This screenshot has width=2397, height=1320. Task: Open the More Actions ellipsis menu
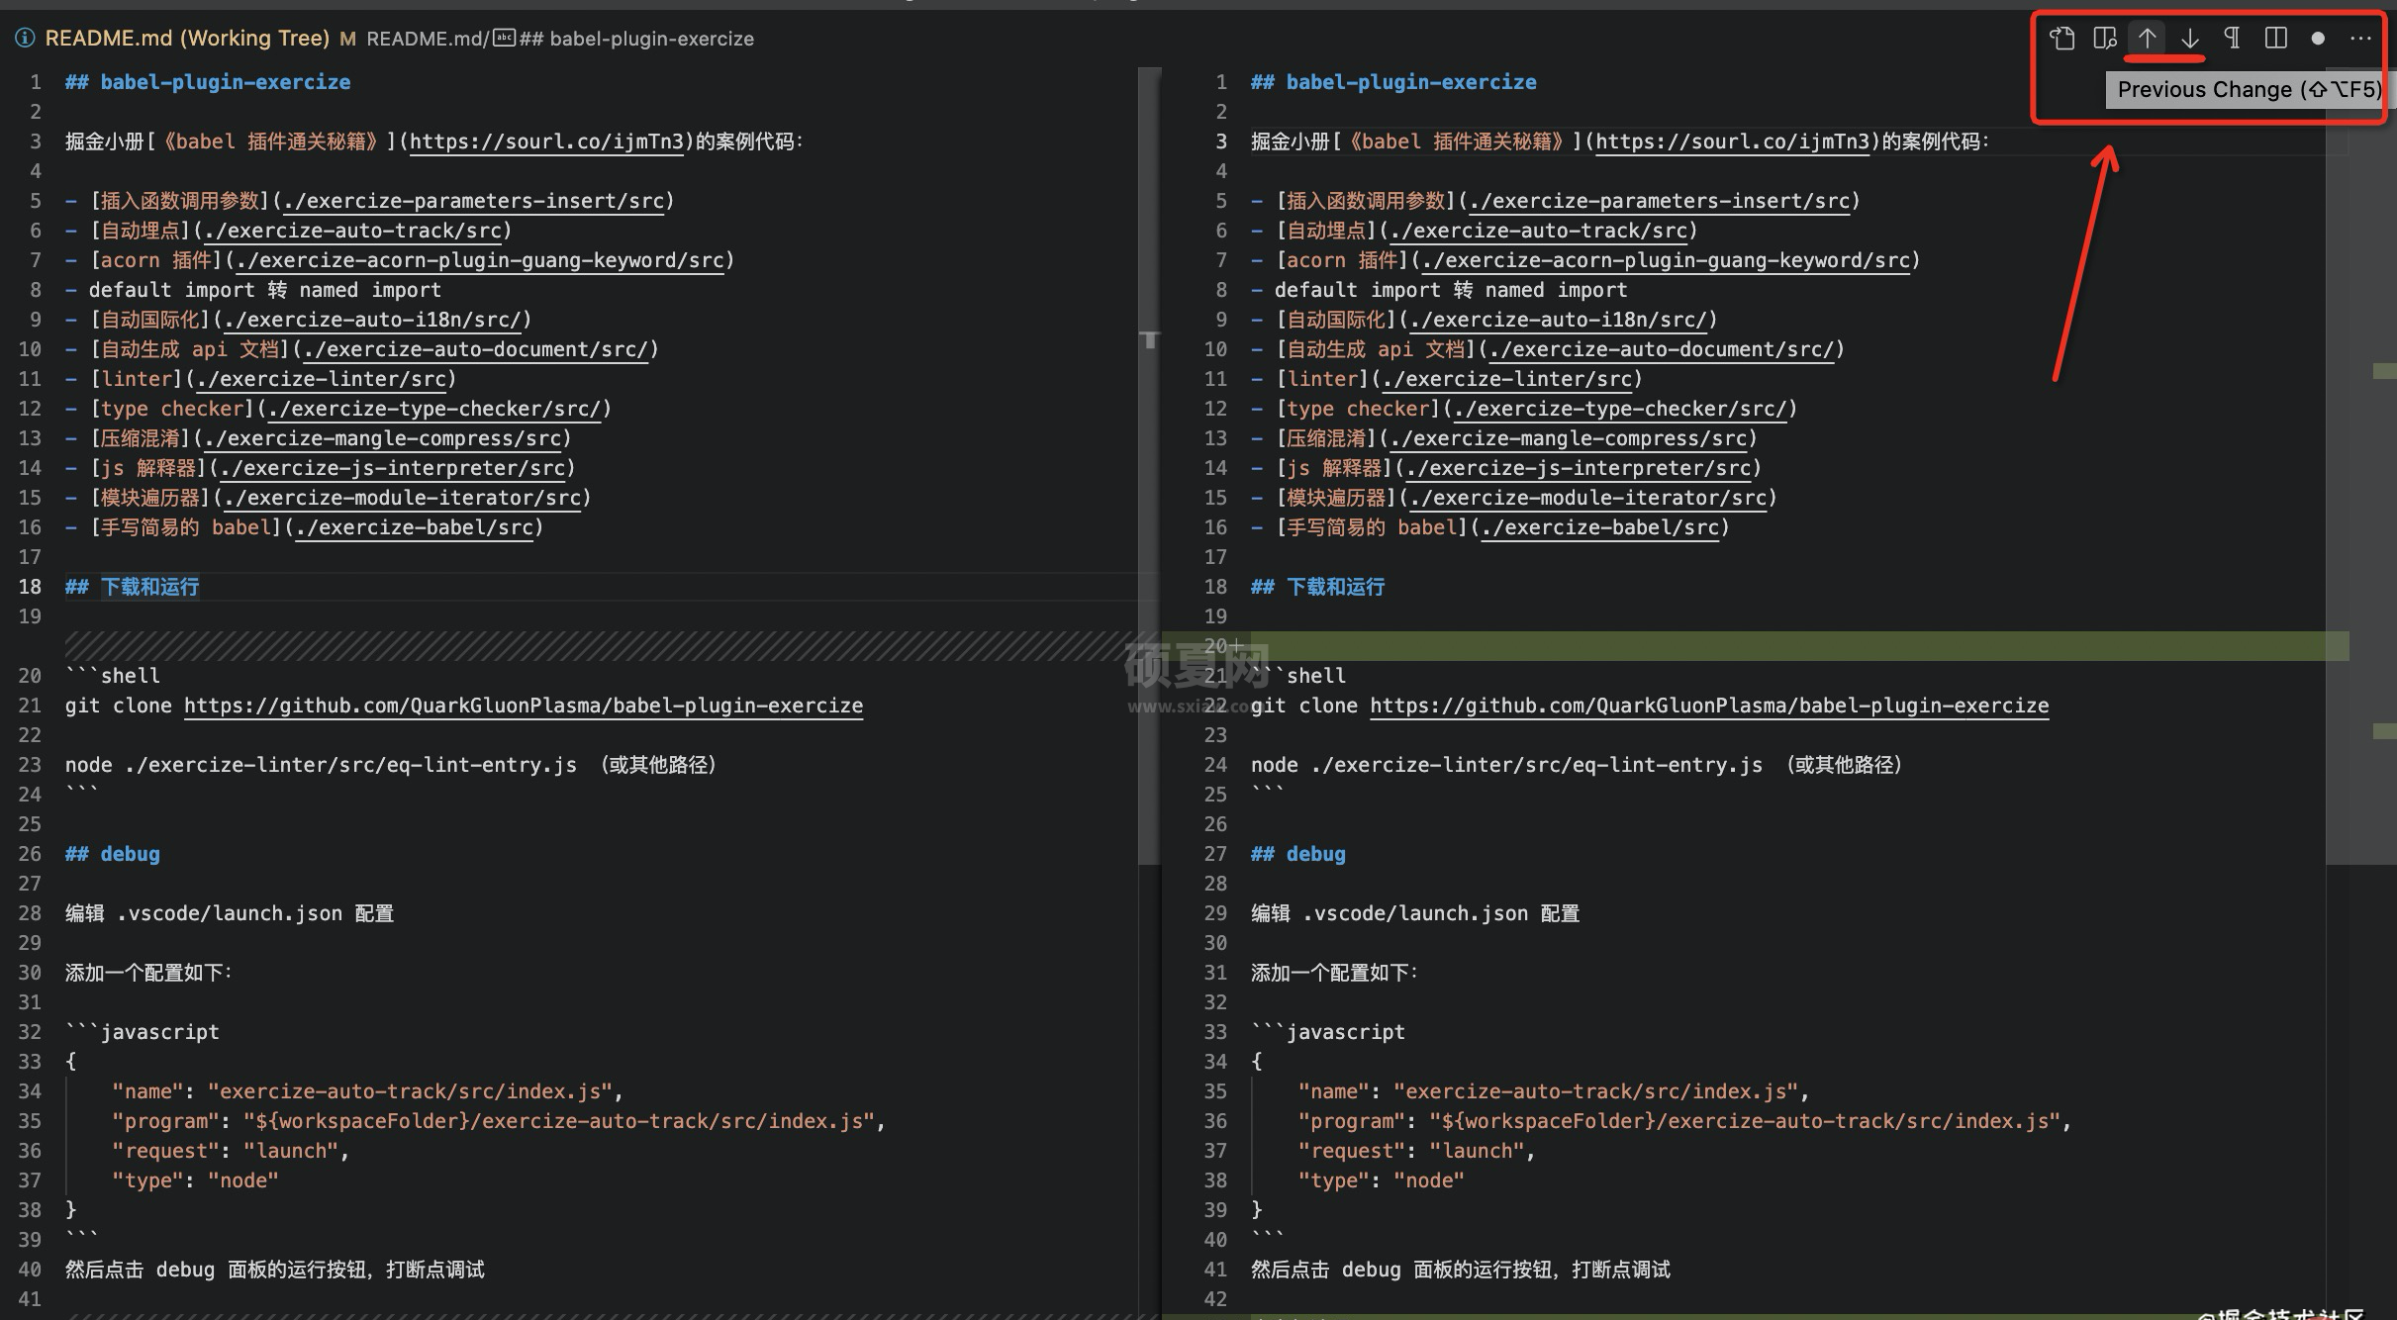click(2360, 39)
